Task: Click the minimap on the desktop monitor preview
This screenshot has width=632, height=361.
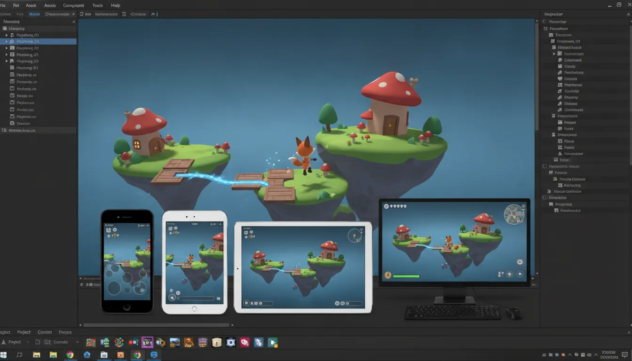Action: pyautogui.click(x=514, y=214)
